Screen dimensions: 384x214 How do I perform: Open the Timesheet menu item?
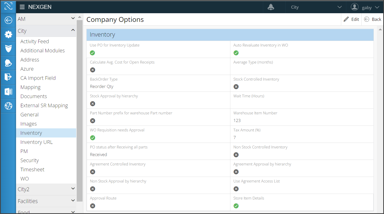tap(32, 170)
